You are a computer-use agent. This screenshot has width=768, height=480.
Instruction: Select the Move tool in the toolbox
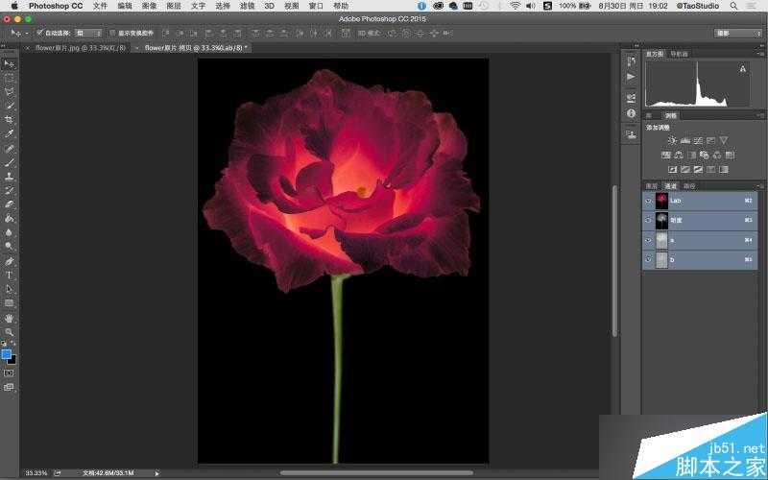(x=10, y=63)
